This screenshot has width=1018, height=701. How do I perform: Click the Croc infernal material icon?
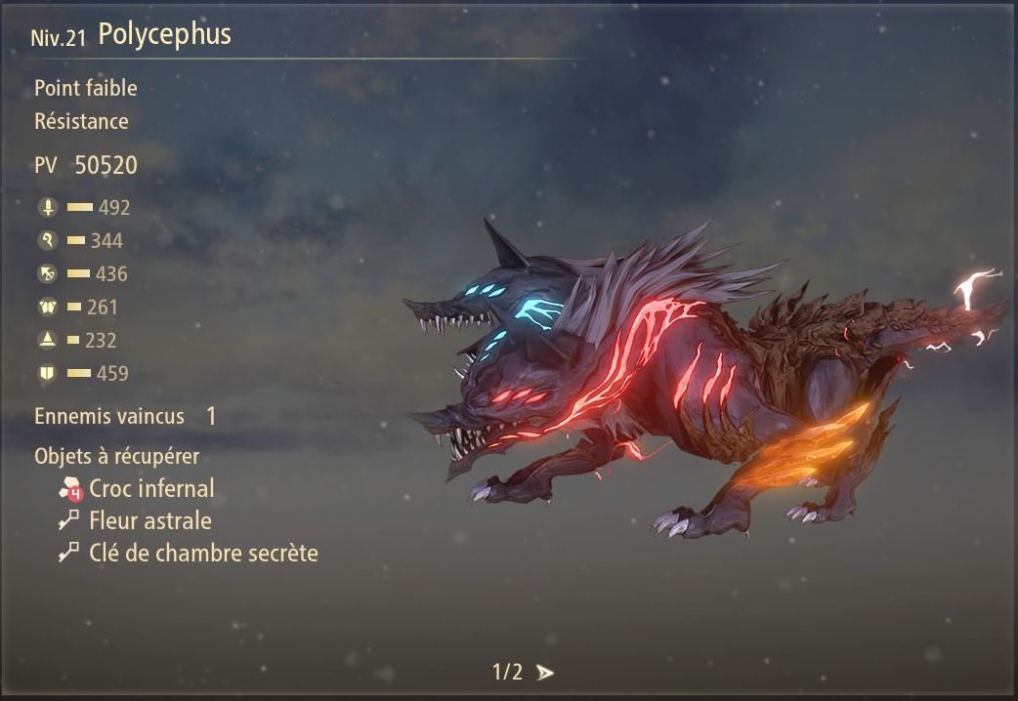(71, 489)
